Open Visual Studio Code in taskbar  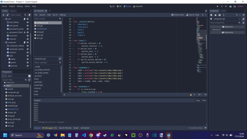pos(84,135)
